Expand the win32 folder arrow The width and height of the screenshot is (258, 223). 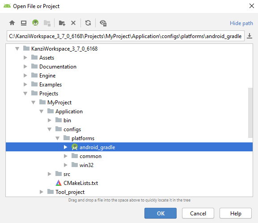pos(65,165)
